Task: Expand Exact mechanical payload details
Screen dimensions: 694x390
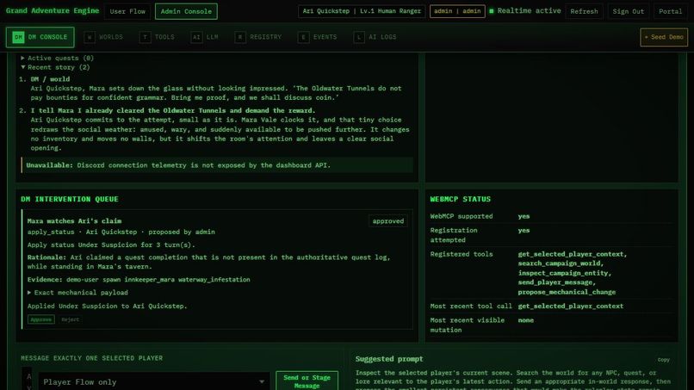Action: tap(77, 293)
